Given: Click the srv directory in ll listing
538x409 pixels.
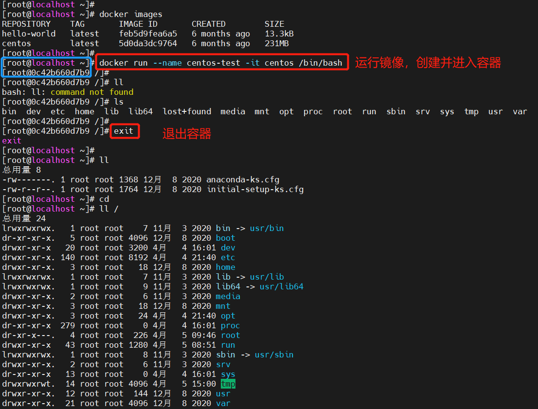Looking at the screenshot, I should 223,364.
